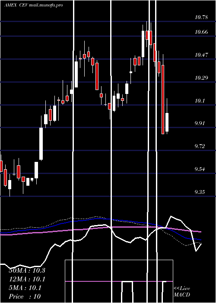Click the AMEX CEV mail.munafa.pro title

pyautogui.click(x=34, y=5)
